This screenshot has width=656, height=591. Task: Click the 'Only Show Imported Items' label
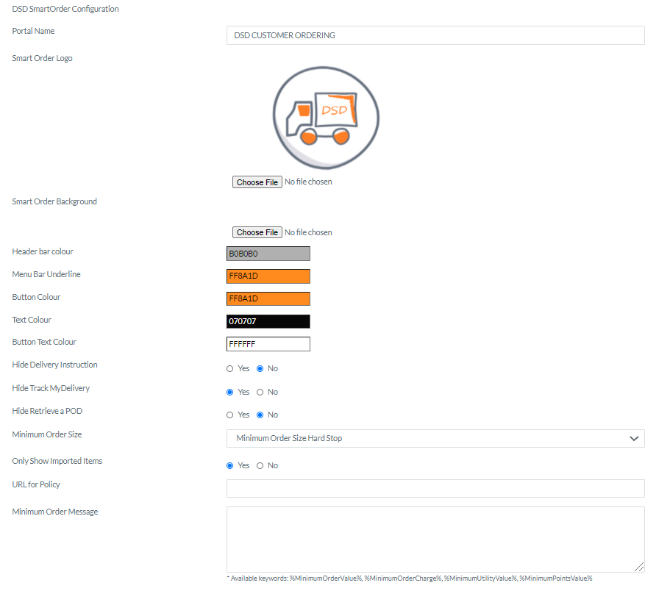[x=57, y=461]
